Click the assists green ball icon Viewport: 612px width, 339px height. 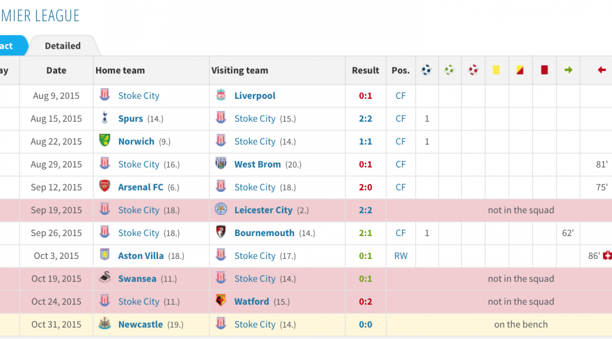tap(449, 70)
